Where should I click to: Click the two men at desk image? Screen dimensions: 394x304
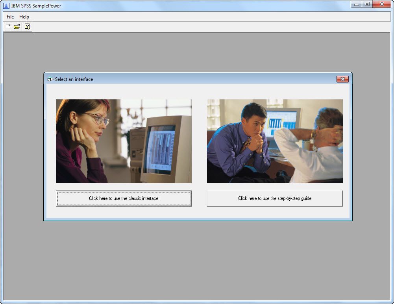pyautogui.click(x=275, y=141)
